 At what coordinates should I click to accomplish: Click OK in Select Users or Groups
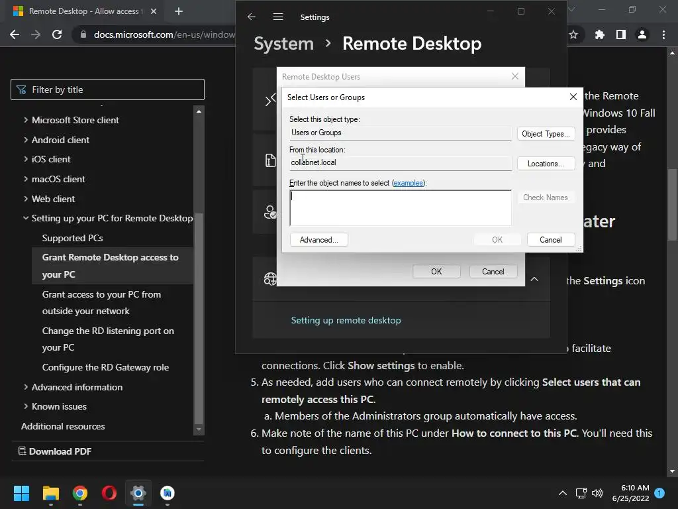497,240
